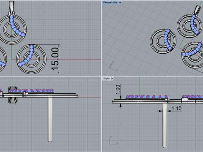This screenshot has width=203, height=152.
Task: Open the Perspective viewport title menu
Action: (x=110, y=3)
